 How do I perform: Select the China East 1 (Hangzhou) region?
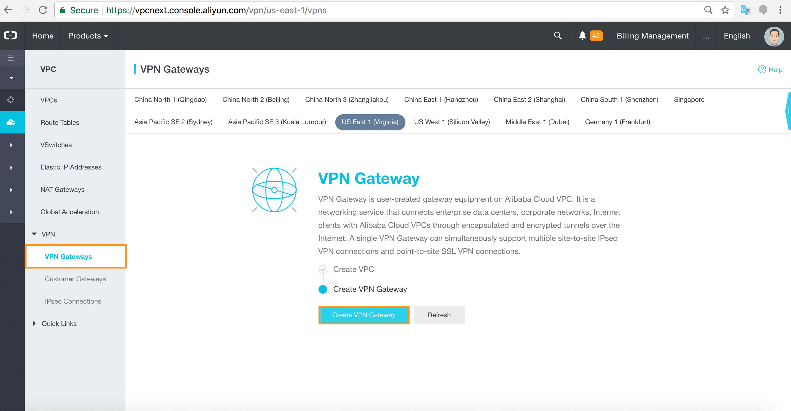[441, 100]
